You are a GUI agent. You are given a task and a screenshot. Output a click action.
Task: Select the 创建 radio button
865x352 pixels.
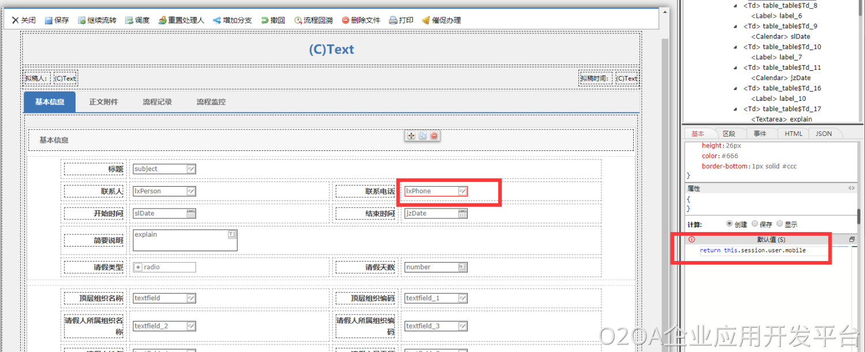pos(729,224)
